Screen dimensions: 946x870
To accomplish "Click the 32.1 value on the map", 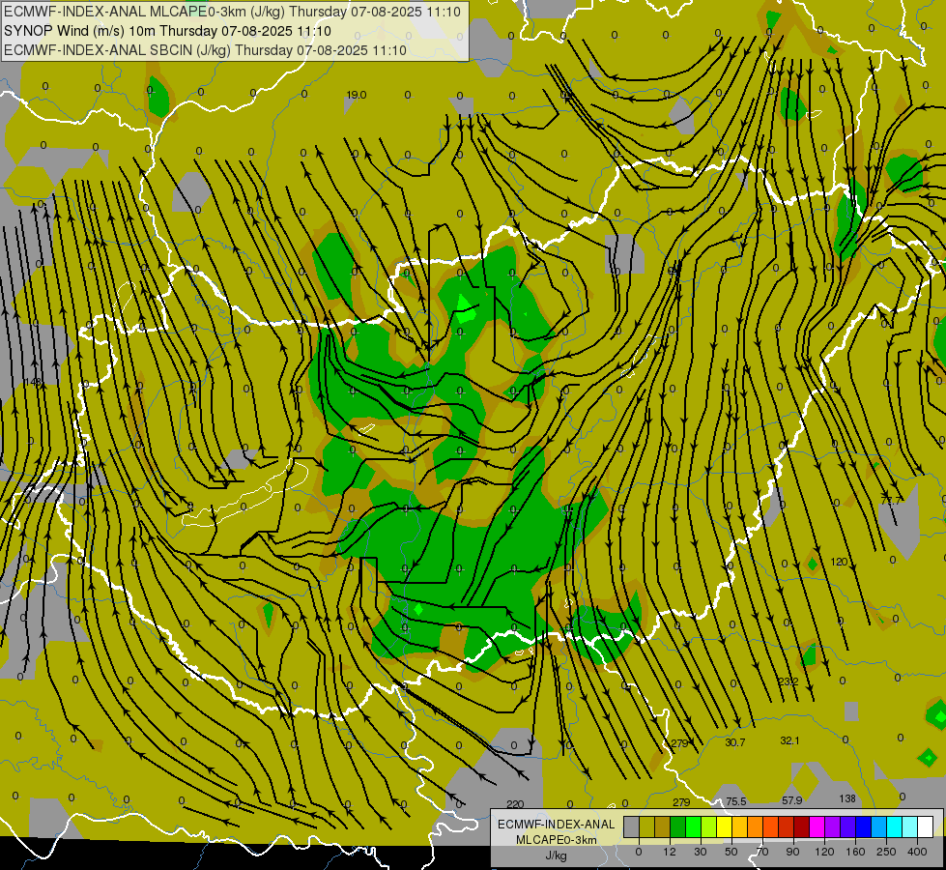I will pos(789,740).
